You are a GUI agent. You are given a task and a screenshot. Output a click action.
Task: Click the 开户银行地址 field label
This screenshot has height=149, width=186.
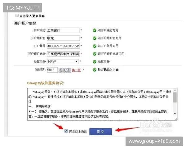pyautogui.click(x=37, y=54)
